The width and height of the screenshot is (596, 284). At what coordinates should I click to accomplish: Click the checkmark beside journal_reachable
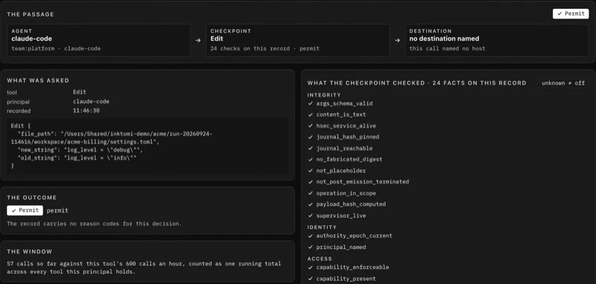(310, 148)
